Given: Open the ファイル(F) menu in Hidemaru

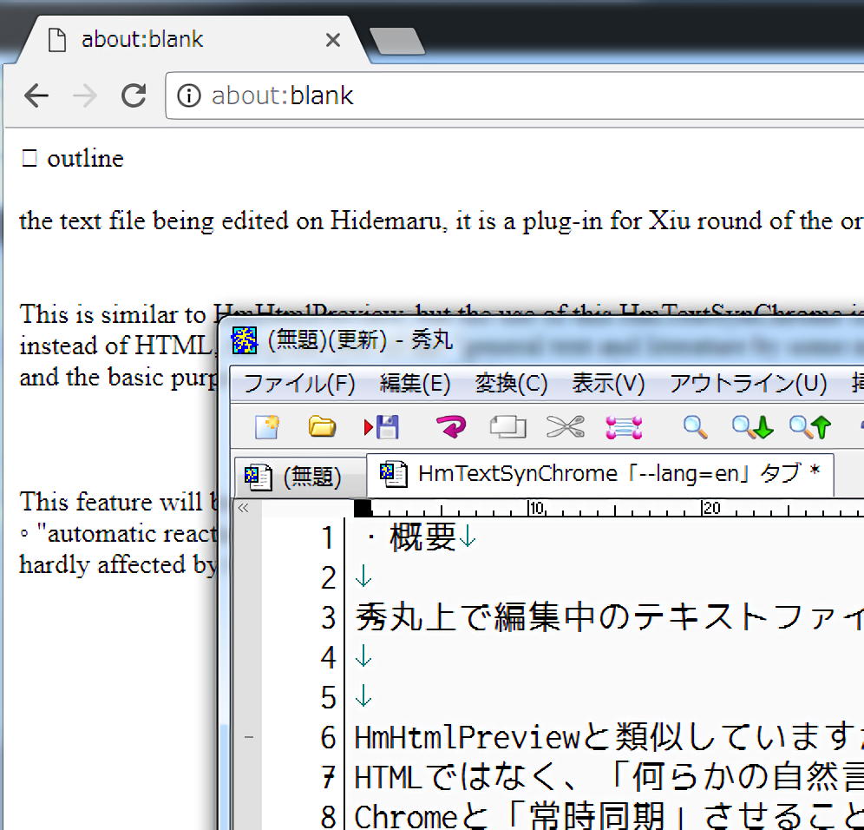Looking at the screenshot, I should click(x=299, y=383).
